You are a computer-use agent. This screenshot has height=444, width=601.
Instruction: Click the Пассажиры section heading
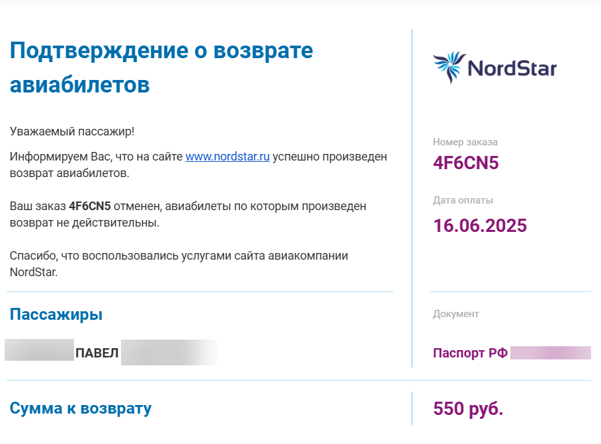(56, 314)
